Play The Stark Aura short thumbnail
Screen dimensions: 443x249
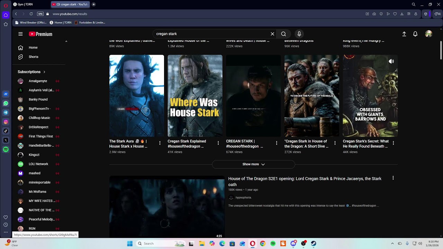tap(137, 96)
